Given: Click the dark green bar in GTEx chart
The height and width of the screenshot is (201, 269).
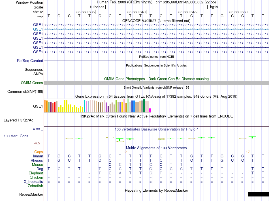Looking at the screenshot, I should [144, 106].
